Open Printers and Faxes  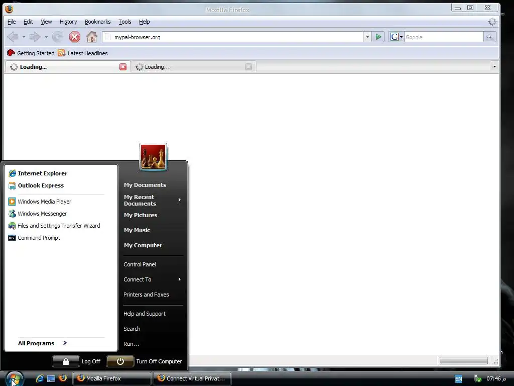[x=146, y=295]
